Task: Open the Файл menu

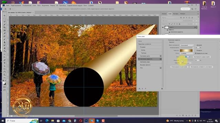Action: click(x=8, y=5)
